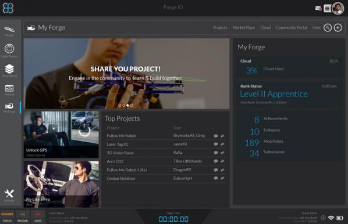The image size is (348, 224).
Task: Open the Unlock GPS video tutorial thumbnail
Action: click(x=61, y=135)
